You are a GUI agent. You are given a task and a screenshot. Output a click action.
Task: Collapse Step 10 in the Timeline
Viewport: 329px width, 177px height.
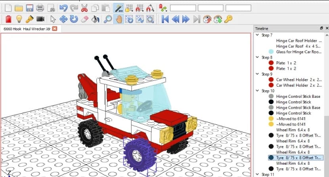coord(257,91)
